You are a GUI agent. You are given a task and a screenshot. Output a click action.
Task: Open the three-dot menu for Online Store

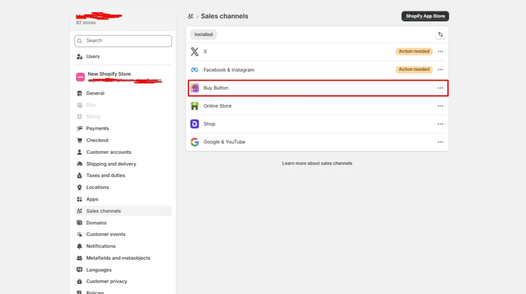[x=440, y=106]
